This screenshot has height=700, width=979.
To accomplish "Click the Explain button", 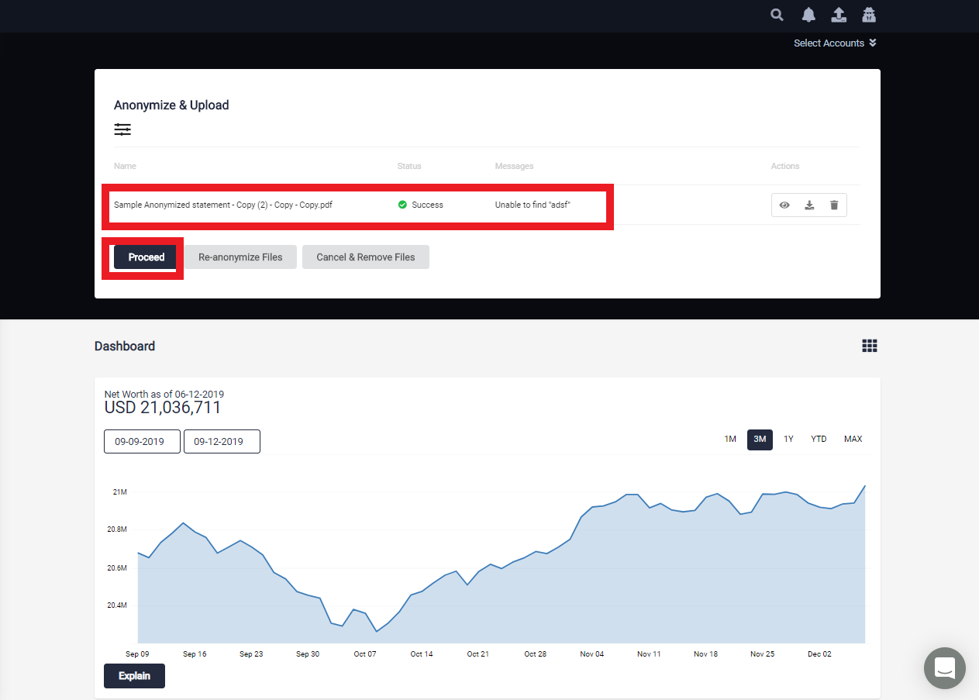I will tap(134, 676).
